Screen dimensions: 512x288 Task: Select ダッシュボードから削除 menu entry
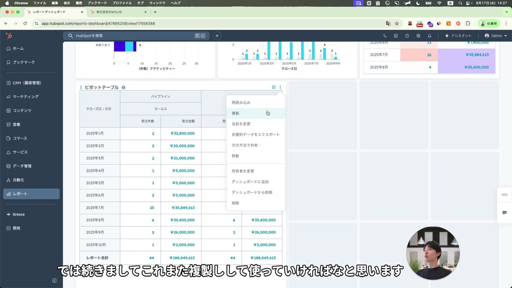click(252, 192)
